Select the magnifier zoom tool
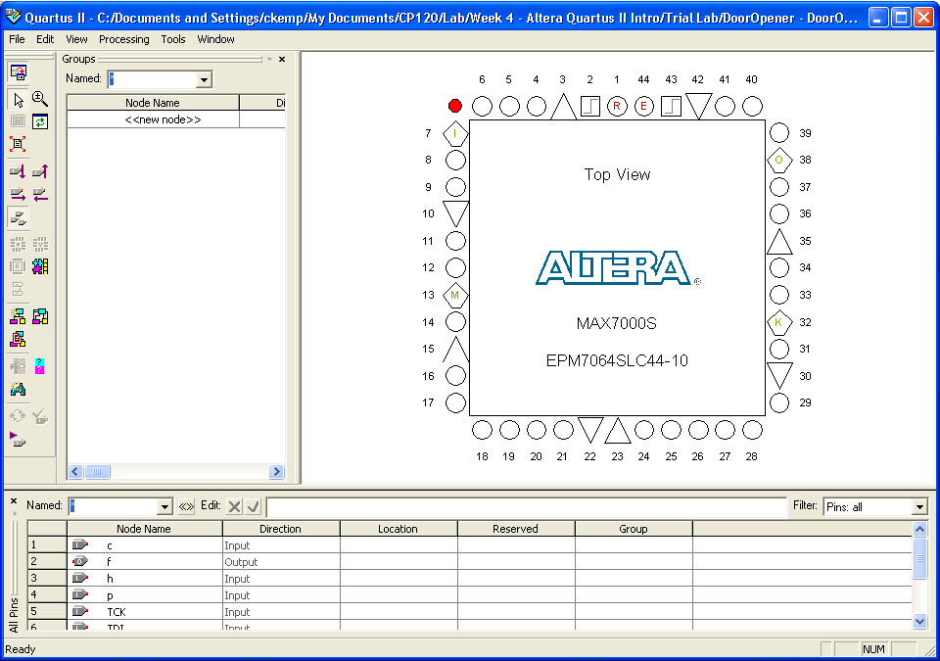The height and width of the screenshot is (661, 940). tap(40, 99)
